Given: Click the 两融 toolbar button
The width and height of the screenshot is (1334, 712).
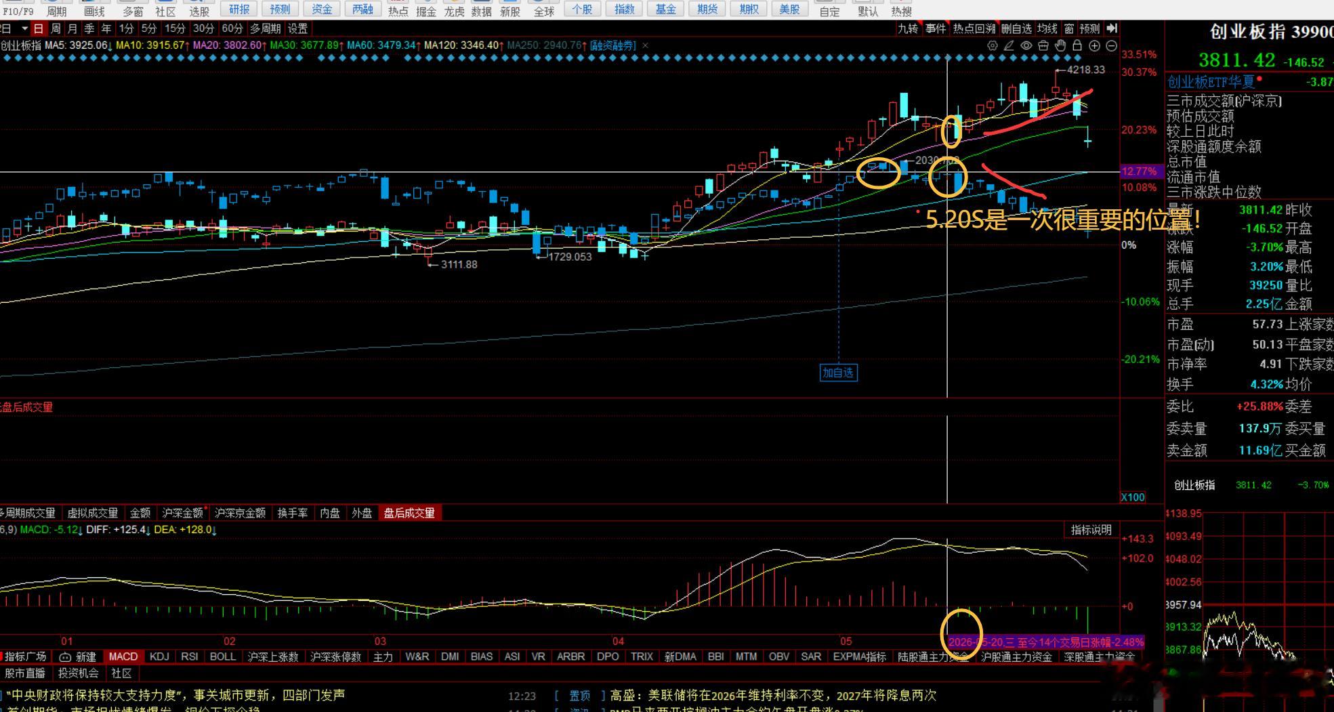Looking at the screenshot, I should click(x=363, y=9).
